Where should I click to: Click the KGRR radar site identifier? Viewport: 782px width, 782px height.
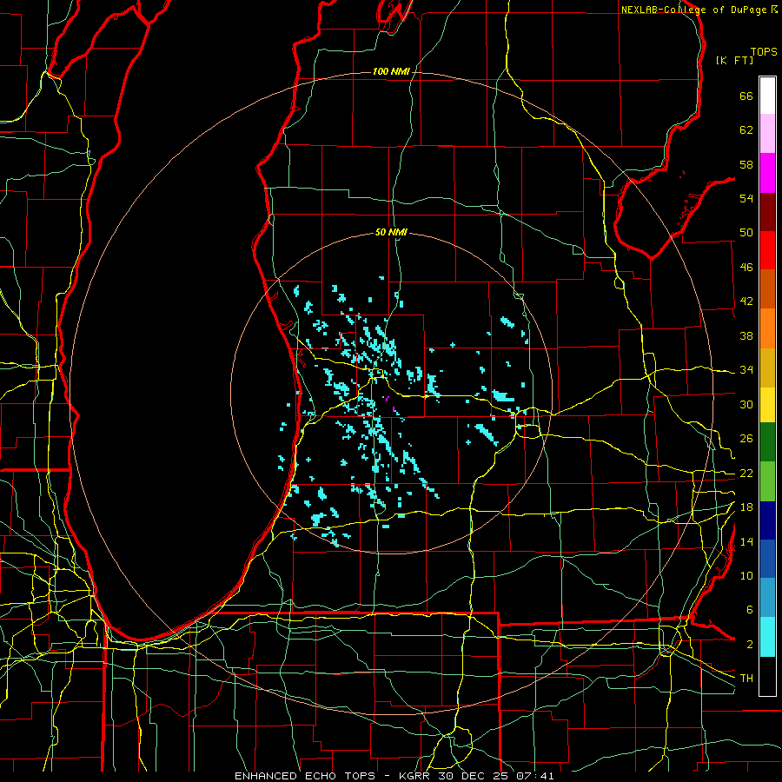coord(414,776)
